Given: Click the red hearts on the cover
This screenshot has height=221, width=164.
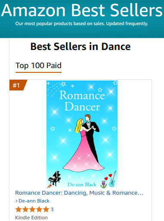Looking at the screenshot, I should click(x=108, y=177).
